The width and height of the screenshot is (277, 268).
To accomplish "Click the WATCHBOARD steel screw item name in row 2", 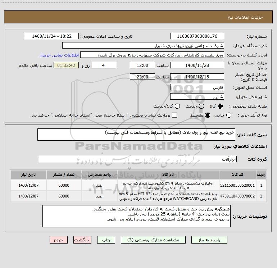I will (x=168, y=196).
